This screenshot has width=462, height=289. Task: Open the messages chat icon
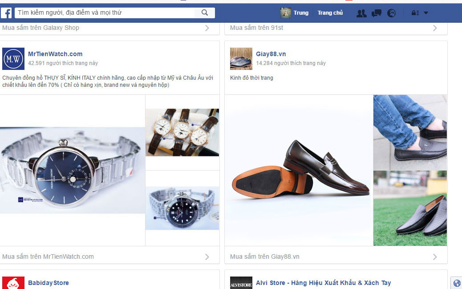tap(377, 13)
